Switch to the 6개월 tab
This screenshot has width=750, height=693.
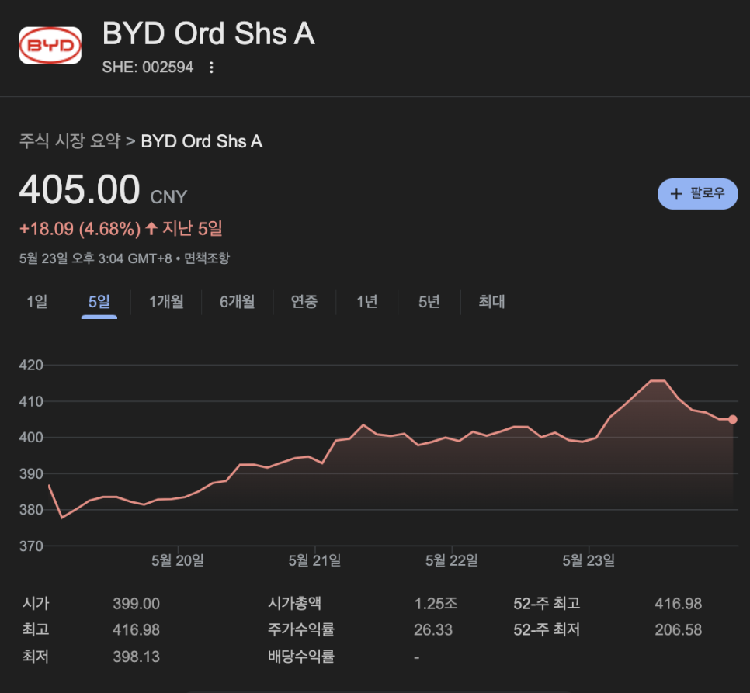click(x=238, y=302)
